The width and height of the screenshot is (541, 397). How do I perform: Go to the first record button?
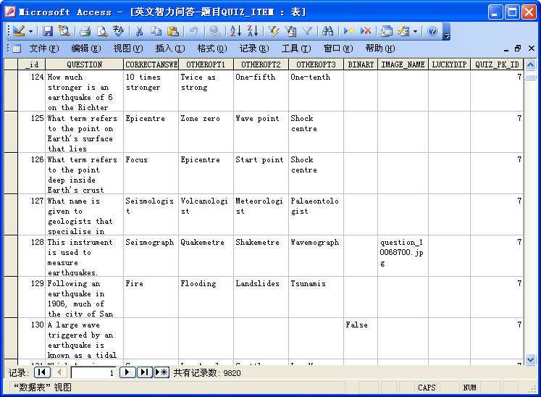point(42,372)
